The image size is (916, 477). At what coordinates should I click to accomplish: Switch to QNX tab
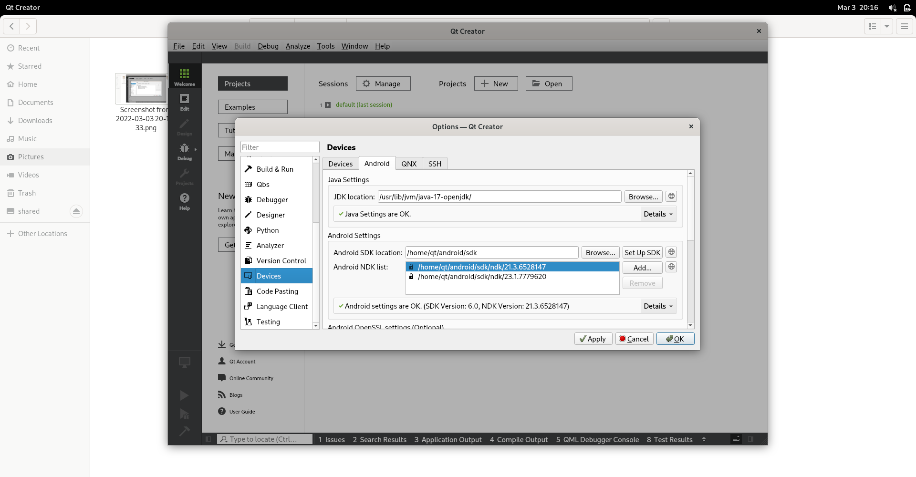[x=409, y=164]
